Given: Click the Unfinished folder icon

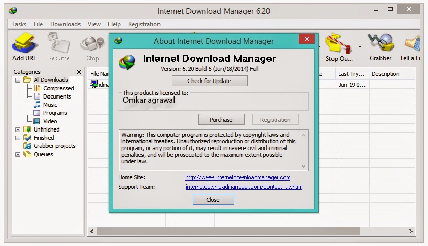Looking at the screenshot, I should (27, 129).
